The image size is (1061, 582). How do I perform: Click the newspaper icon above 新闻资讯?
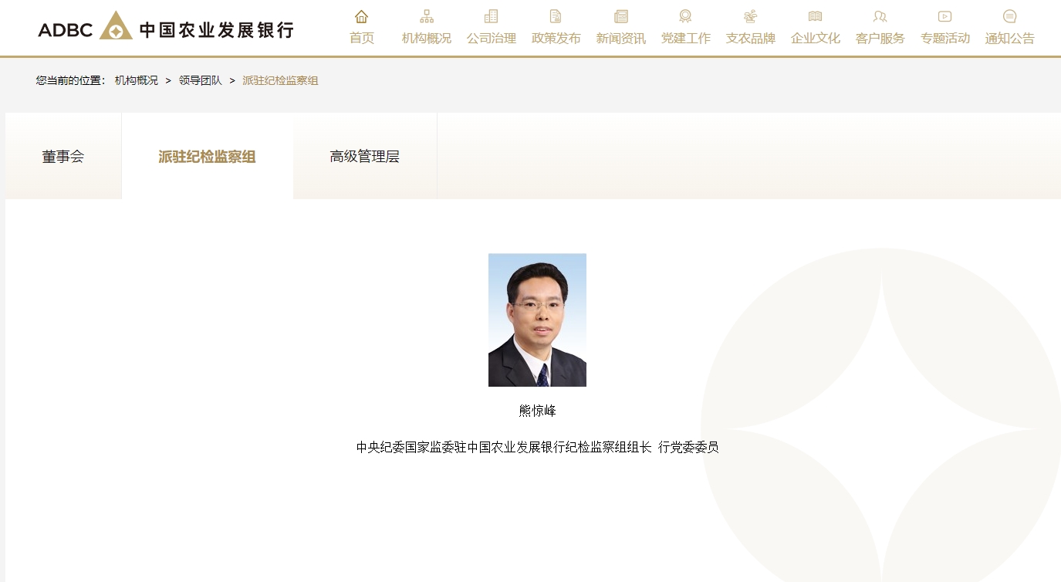pyautogui.click(x=621, y=16)
